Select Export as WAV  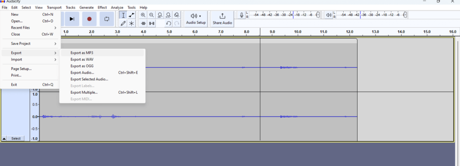tap(102, 59)
